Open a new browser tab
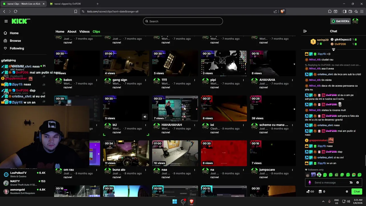Viewport: 366px width, 206px height. click(x=98, y=4)
